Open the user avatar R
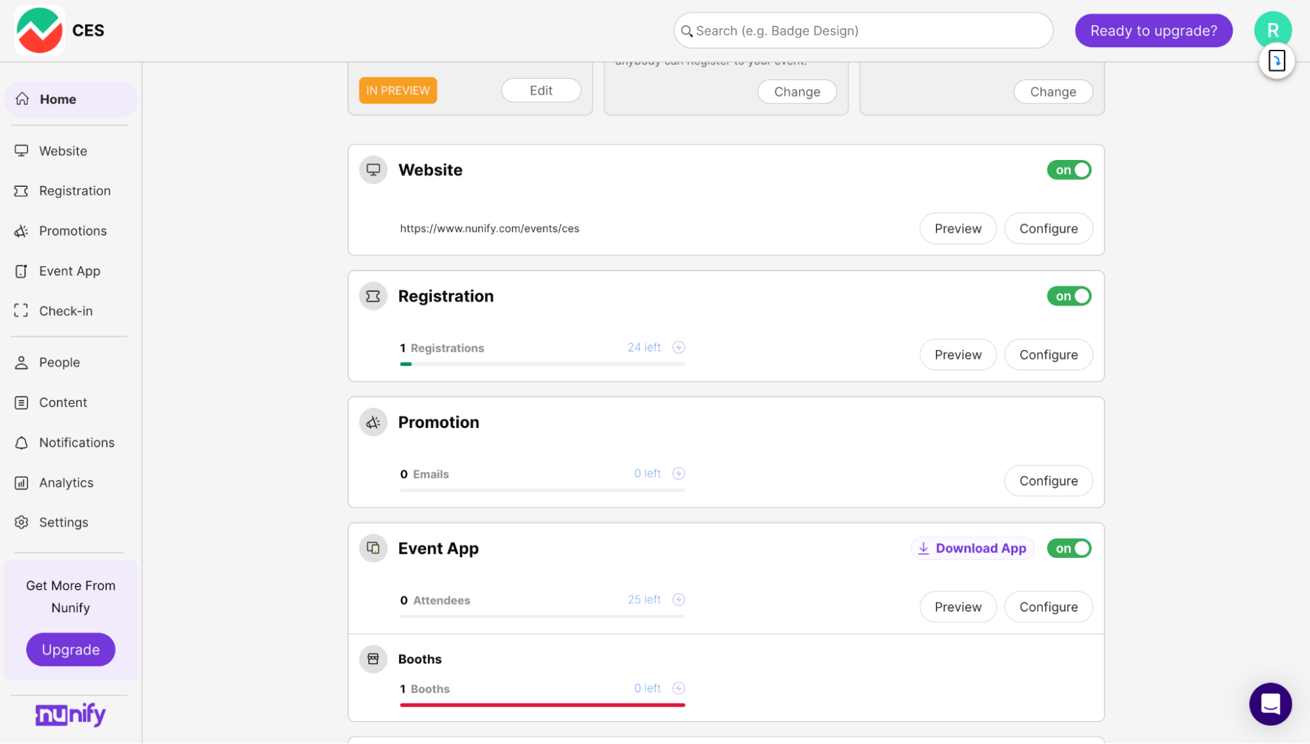Viewport: 1310px width, 744px height. point(1273,29)
